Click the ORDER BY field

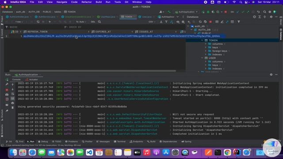125,27
